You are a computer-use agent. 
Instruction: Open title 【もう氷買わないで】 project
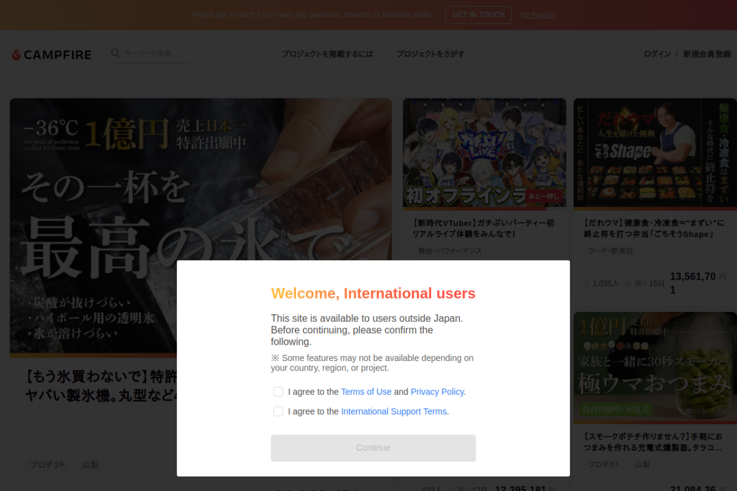coord(101,386)
